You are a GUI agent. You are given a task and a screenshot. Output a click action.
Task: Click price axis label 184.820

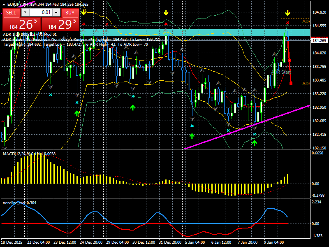[x=320, y=12]
